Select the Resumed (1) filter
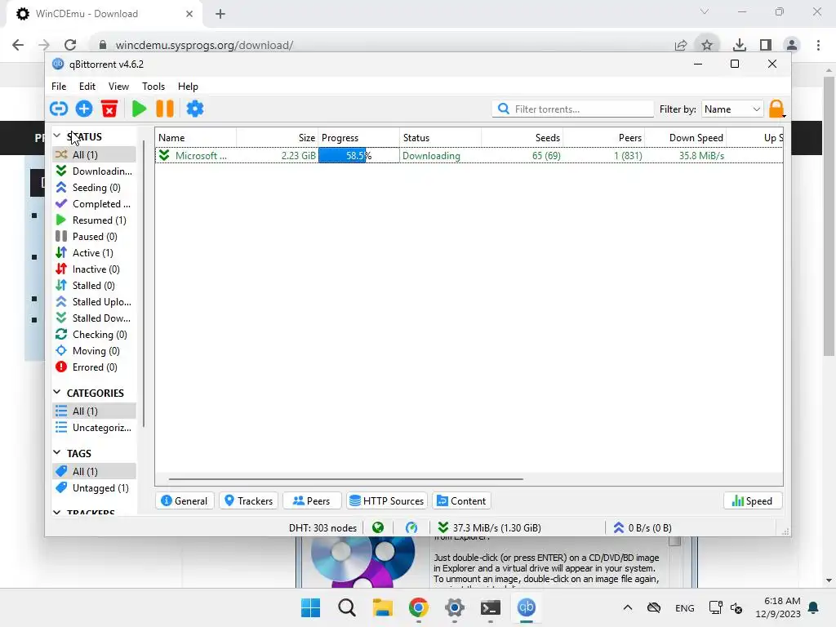This screenshot has width=836, height=627. (95, 220)
